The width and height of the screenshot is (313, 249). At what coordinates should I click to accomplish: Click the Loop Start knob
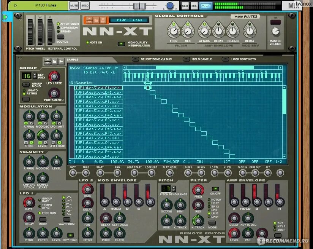pos(134,173)
